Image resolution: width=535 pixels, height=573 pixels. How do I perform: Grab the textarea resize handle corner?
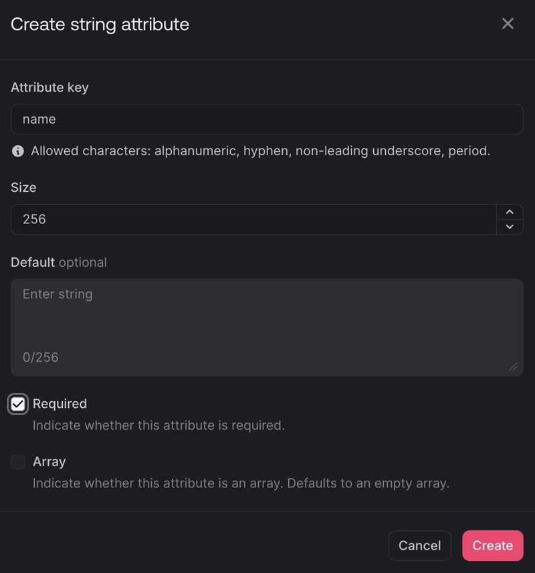coord(513,366)
